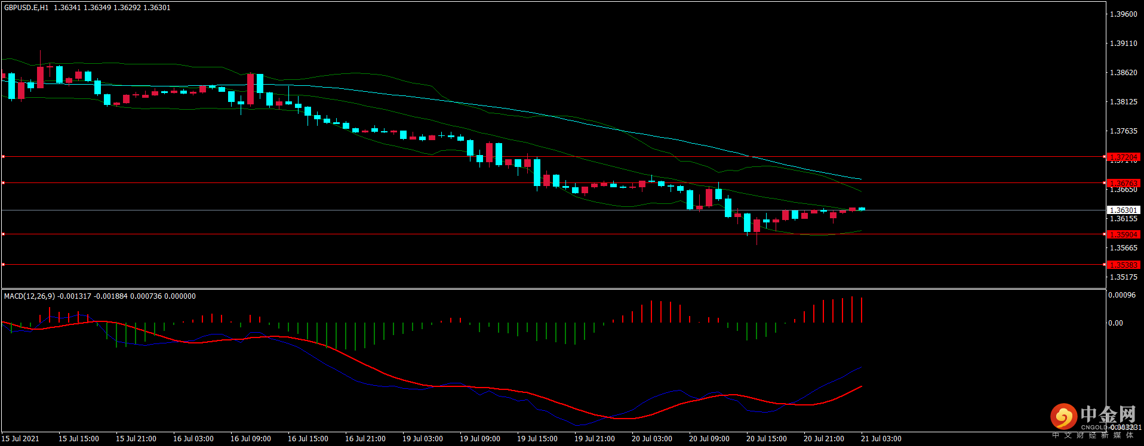Click the 20 Jul 21:00 time label
Screen dimensions: 1144x446
coord(824,439)
